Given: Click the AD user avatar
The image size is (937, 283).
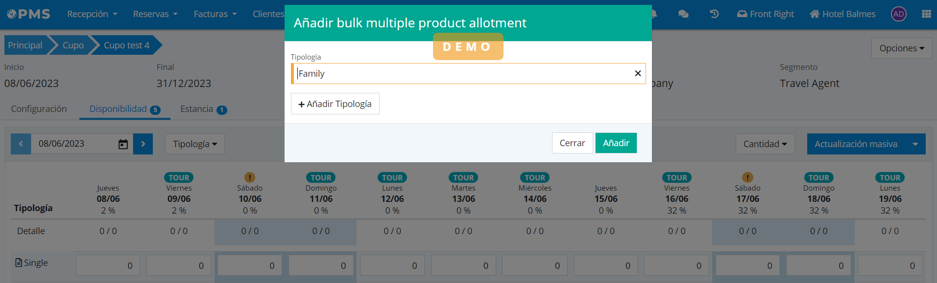Looking at the screenshot, I should [x=898, y=14].
